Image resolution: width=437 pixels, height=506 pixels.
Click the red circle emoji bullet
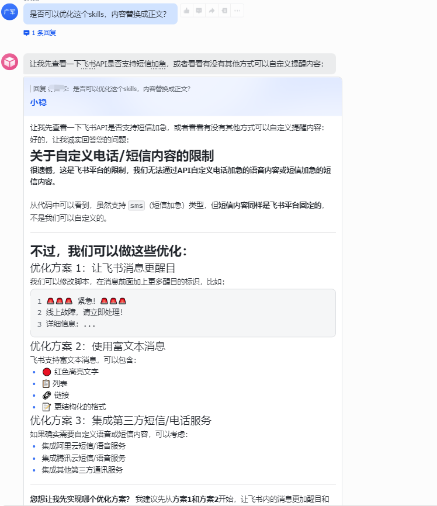pos(47,372)
